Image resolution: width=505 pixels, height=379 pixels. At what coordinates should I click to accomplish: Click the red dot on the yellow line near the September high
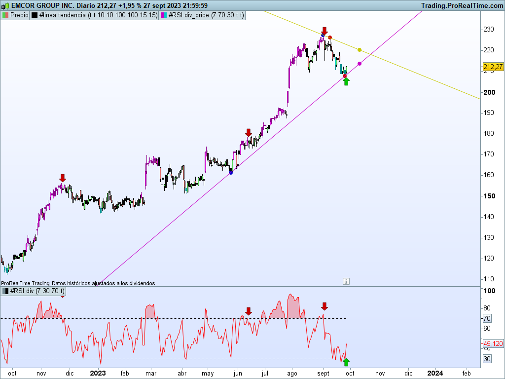(330, 38)
